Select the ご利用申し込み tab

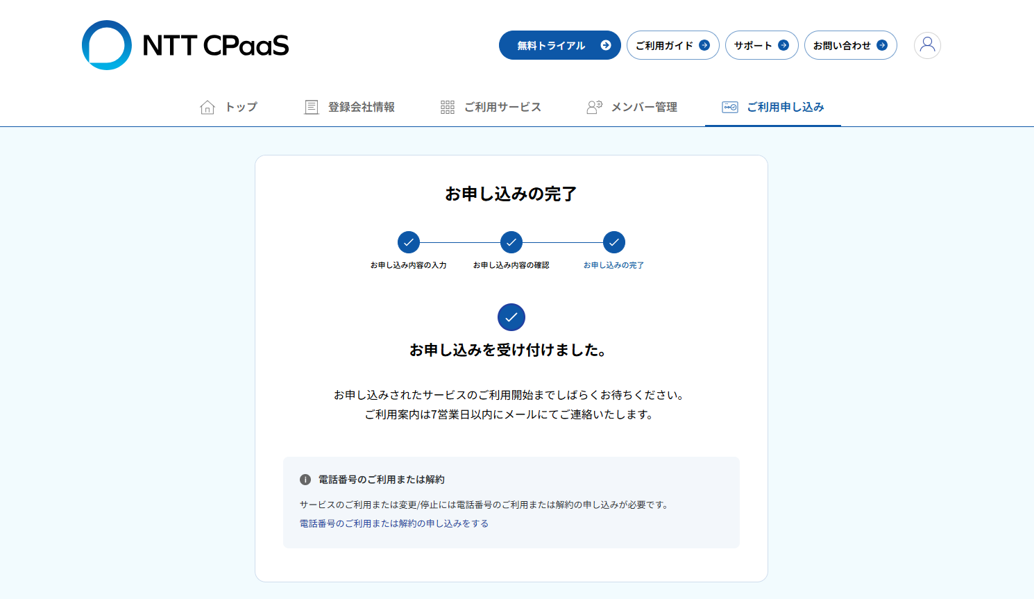773,107
